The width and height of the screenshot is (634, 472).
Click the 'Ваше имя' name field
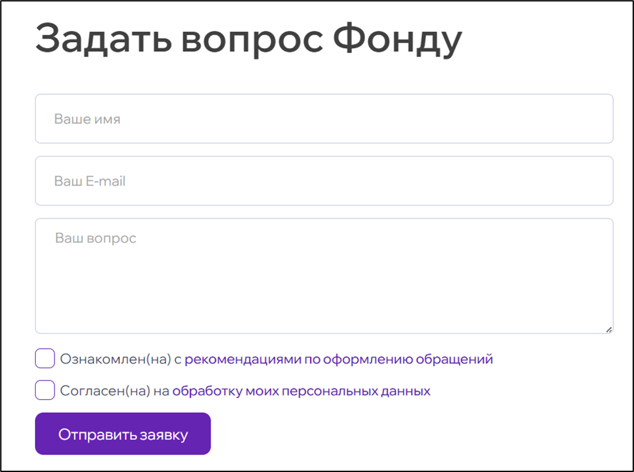(x=324, y=119)
